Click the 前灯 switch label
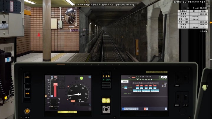 click(x=185, y=105)
